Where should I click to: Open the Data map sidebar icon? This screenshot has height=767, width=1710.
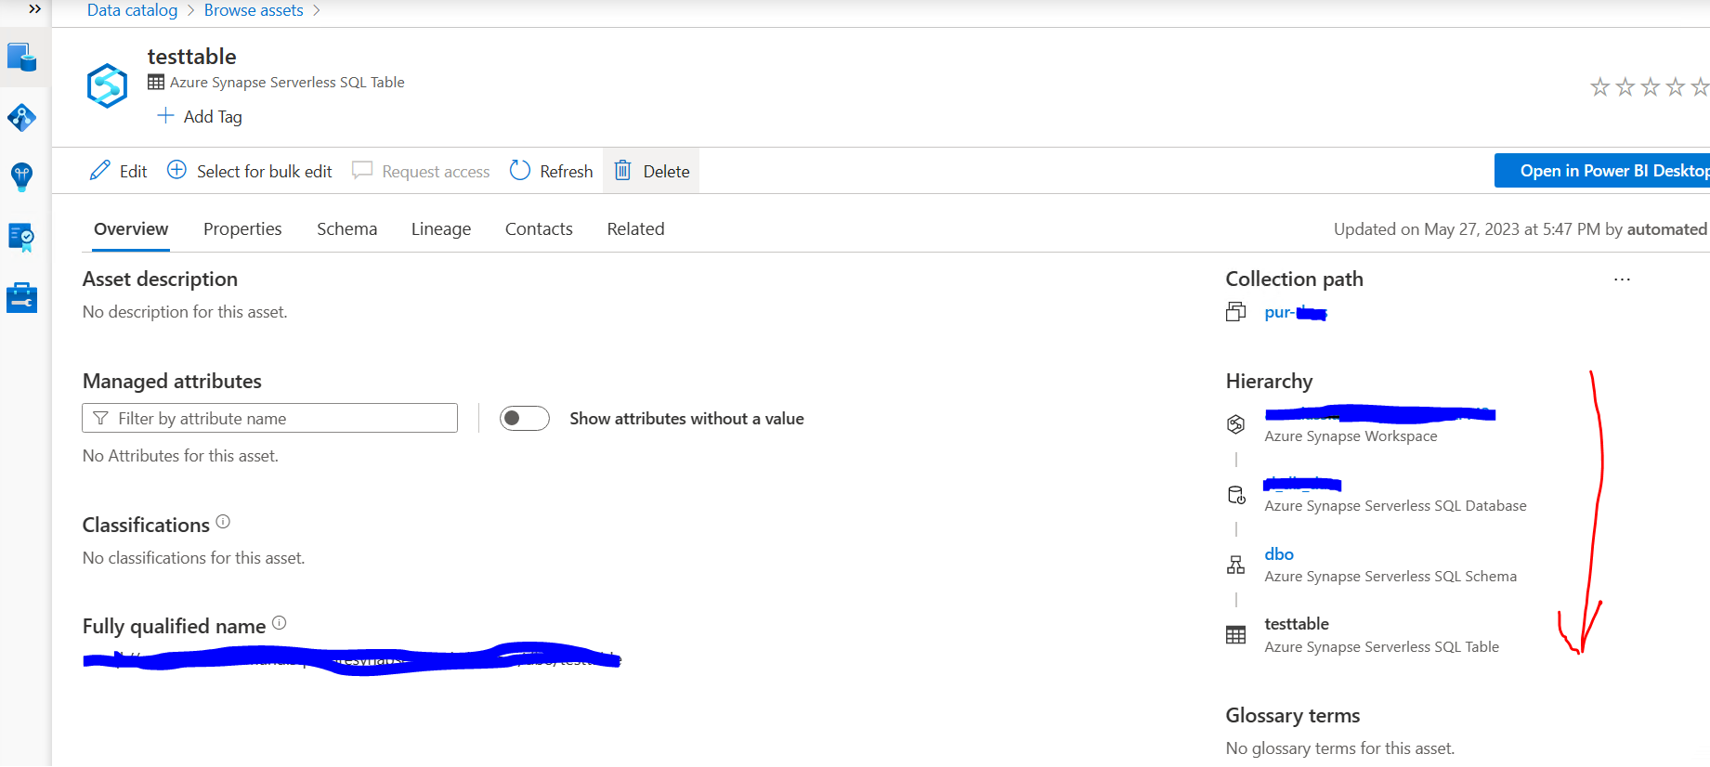21,118
